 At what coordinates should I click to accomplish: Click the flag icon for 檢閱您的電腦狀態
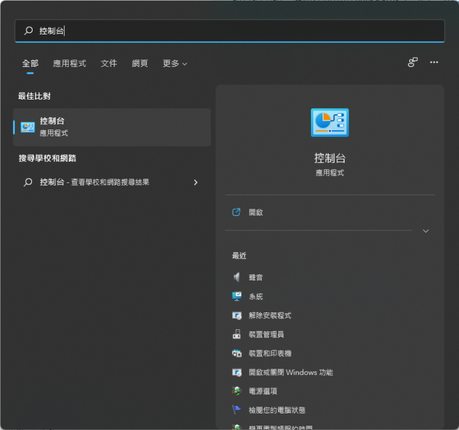pyautogui.click(x=236, y=410)
